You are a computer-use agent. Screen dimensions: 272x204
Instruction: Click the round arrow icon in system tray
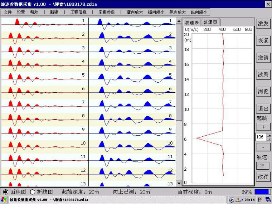(x=232, y=200)
